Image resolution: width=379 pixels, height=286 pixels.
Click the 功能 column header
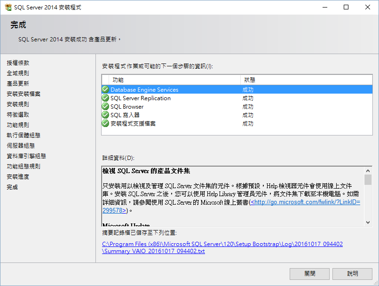point(174,80)
